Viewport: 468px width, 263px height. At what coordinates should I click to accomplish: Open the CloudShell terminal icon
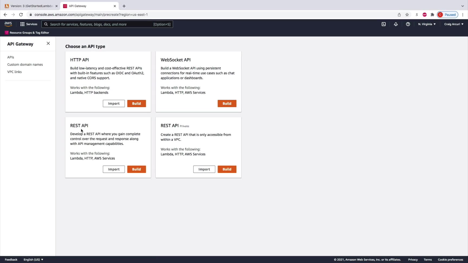[383, 24]
